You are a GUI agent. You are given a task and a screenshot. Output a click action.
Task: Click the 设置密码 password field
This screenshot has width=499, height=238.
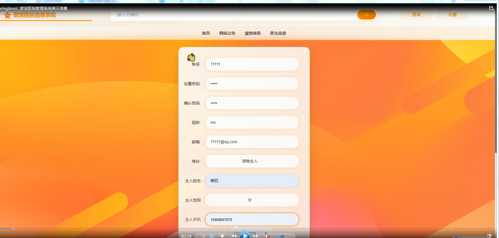point(252,84)
